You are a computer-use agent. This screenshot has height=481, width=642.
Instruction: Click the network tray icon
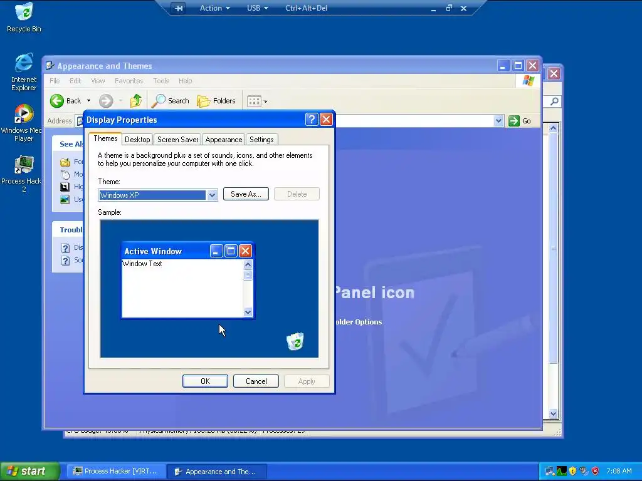pyautogui.click(x=549, y=471)
